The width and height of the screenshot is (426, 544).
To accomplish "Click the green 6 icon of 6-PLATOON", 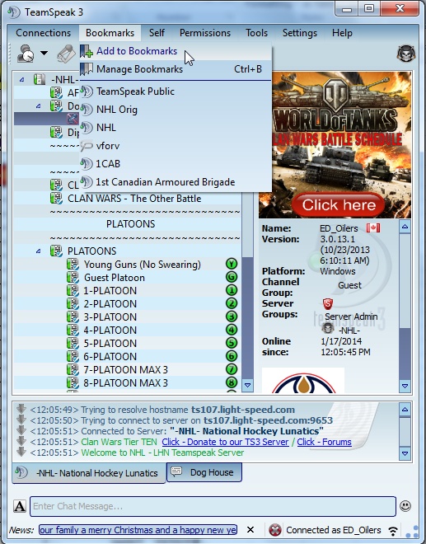I will click(232, 356).
